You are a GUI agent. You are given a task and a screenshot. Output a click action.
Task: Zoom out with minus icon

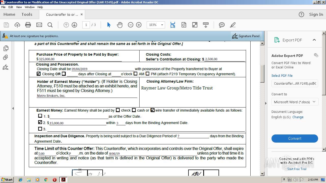coord(131,25)
